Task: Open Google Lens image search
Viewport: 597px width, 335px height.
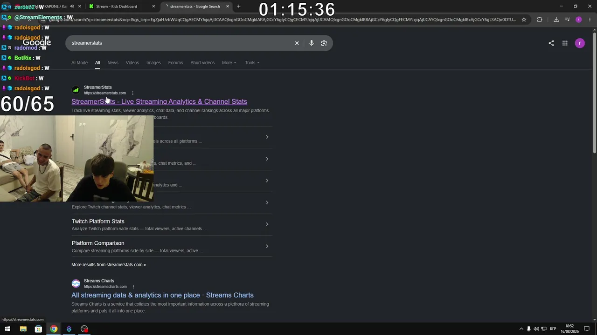Action: (x=324, y=43)
